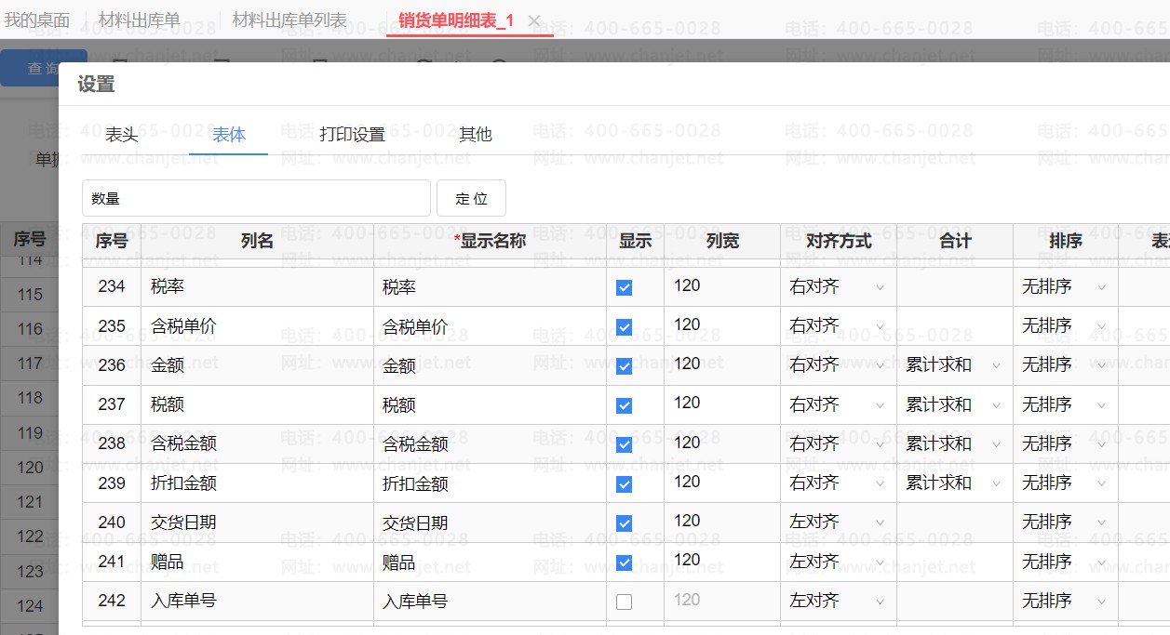Open 合计 dropdown for 金额 row
The image size is (1170, 635).
tap(953, 365)
